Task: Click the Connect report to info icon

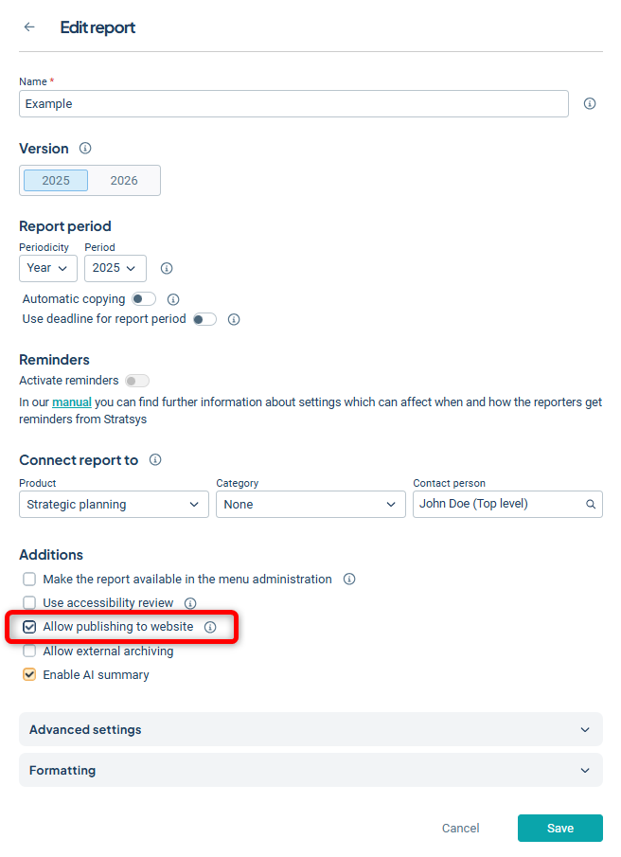Action: click(155, 460)
